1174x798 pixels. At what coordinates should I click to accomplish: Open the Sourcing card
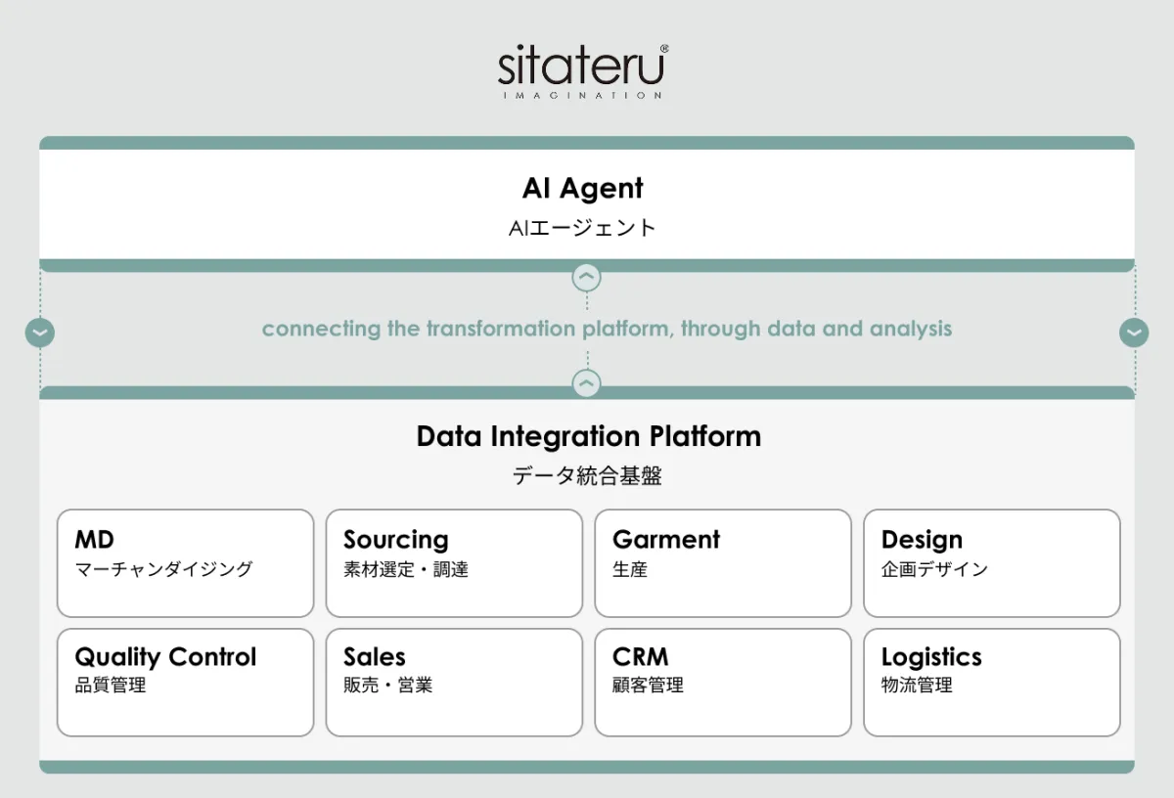pyautogui.click(x=454, y=562)
